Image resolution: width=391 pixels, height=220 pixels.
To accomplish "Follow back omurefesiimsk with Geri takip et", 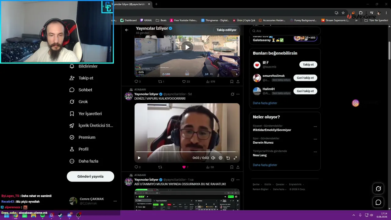I will click(x=305, y=78).
